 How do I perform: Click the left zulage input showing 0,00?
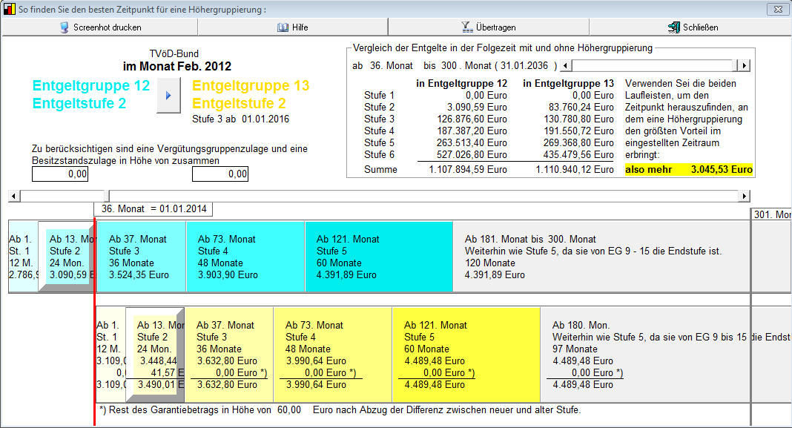[x=60, y=174]
